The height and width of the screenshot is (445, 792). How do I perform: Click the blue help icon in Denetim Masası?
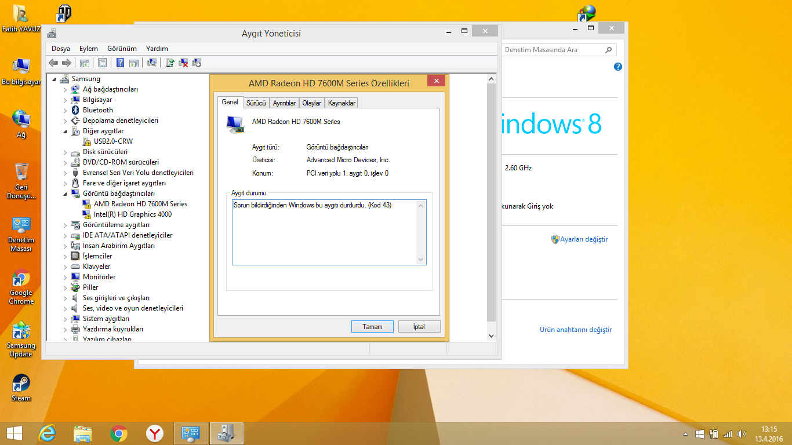pos(617,67)
